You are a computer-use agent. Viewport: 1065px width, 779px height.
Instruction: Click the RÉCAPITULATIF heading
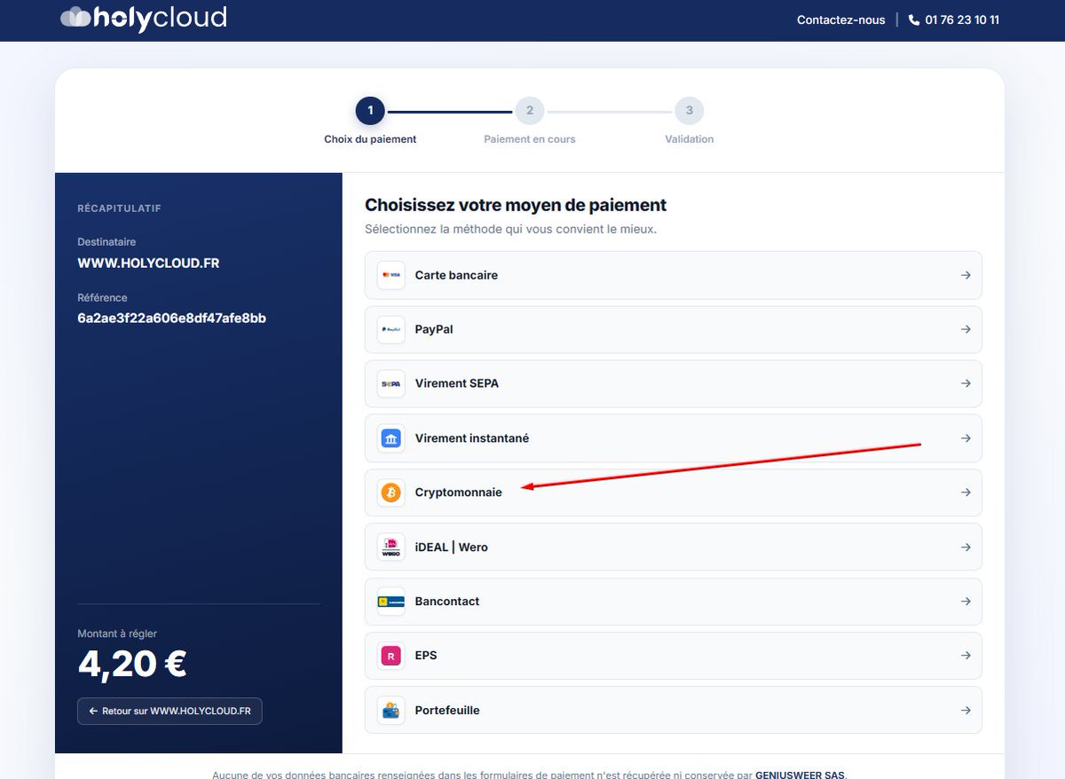click(120, 209)
